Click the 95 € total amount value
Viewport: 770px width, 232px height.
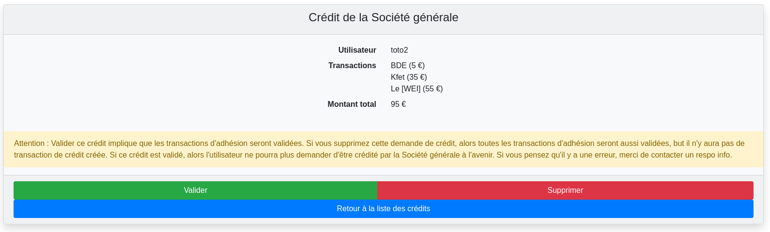point(398,104)
